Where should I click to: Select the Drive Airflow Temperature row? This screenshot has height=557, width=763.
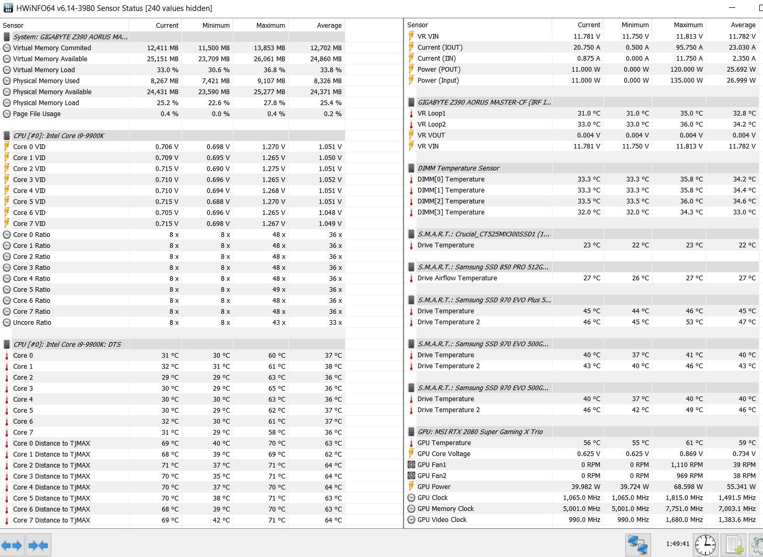pos(582,278)
